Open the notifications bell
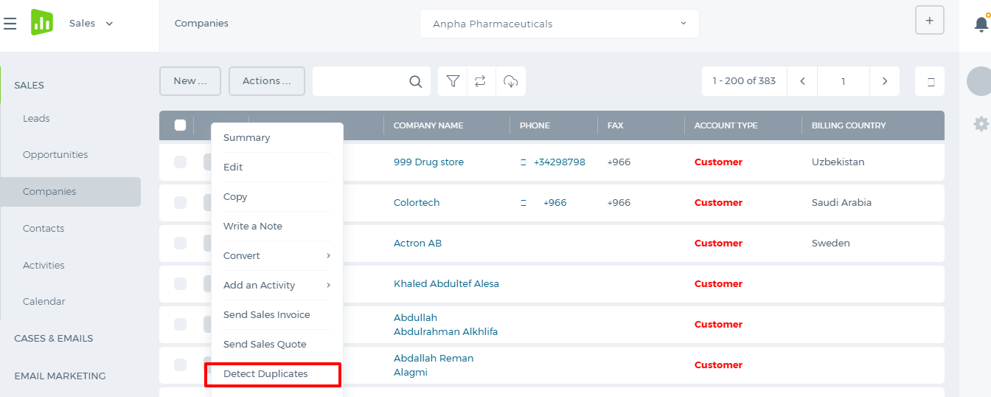Screen dimensions: 991x397 pyautogui.click(x=981, y=24)
